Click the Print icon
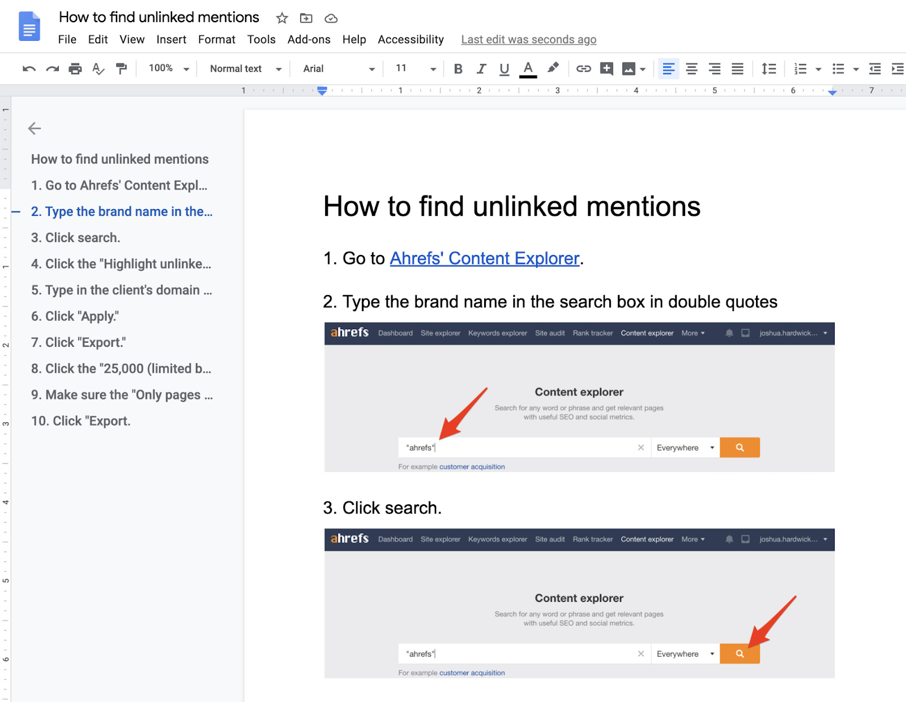 (75, 69)
